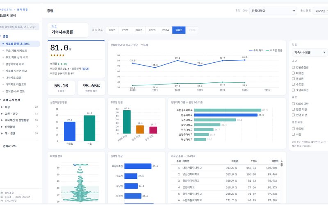Expand the 산학협력 category
The height and width of the screenshot is (205, 328).
pyautogui.click(x=19, y=127)
